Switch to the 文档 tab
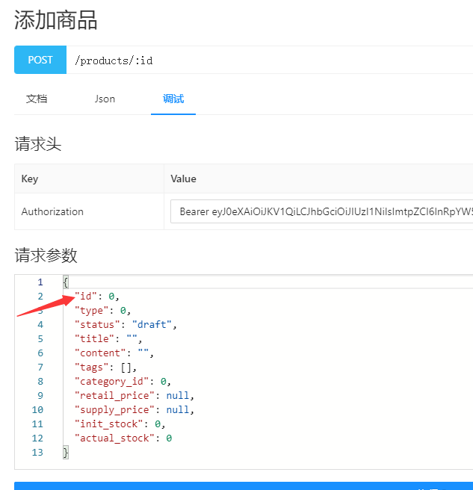Image resolution: width=473 pixels, height=490 pixels. 37,99
